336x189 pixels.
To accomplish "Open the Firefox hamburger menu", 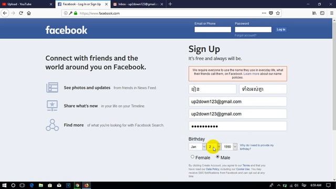I will (x=331, y=13).
